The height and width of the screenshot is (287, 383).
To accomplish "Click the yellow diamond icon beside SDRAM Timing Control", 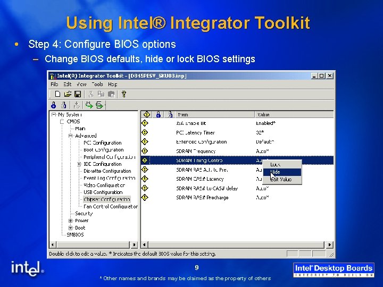I will [x=145, y=160].
